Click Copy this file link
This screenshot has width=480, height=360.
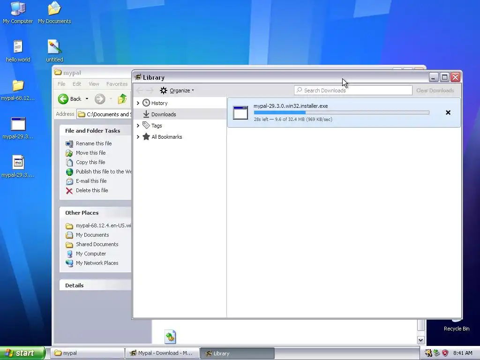pyautogui.click(x=90, y=162)
